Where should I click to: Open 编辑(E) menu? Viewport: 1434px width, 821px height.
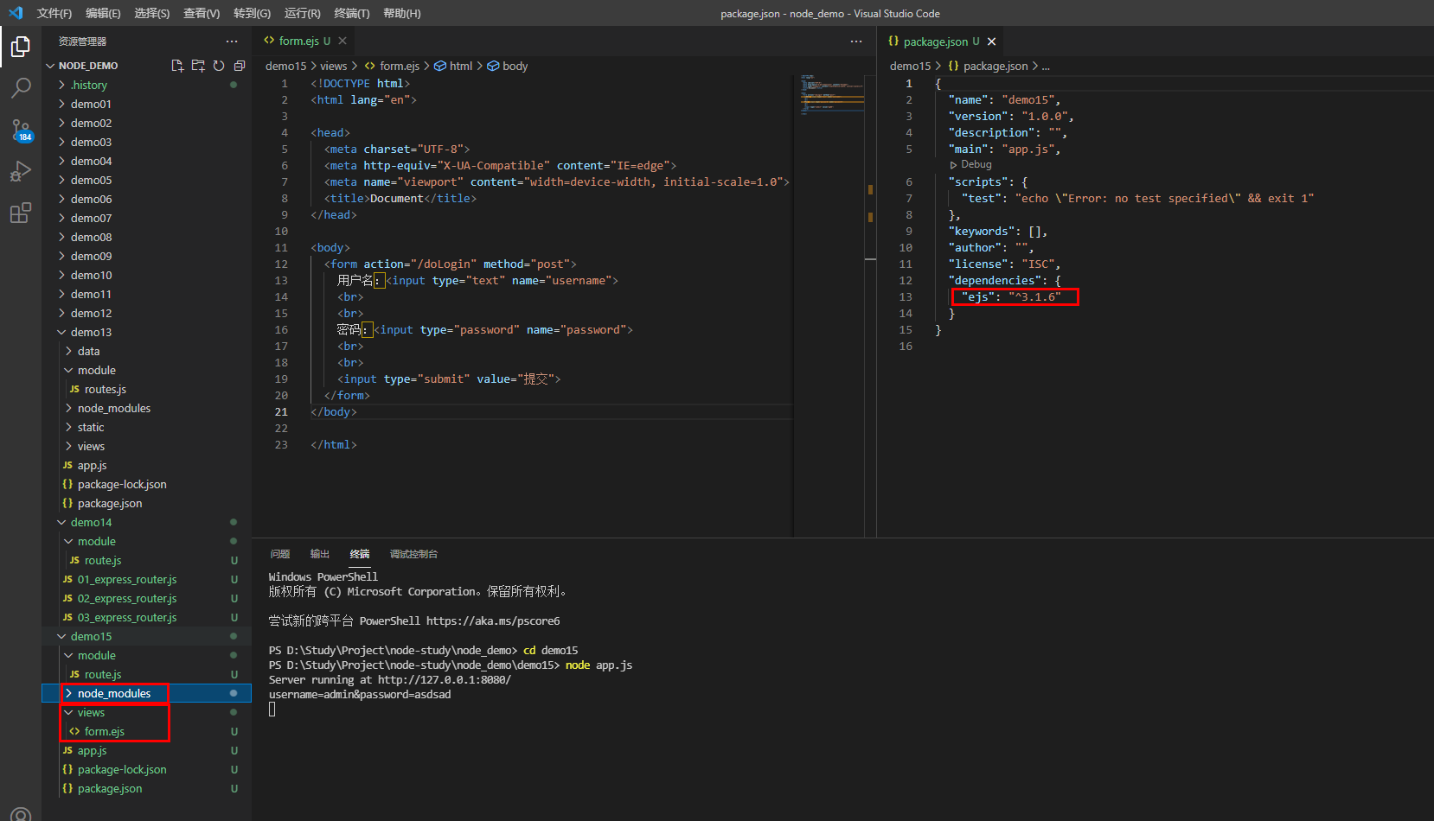[103, 13]
